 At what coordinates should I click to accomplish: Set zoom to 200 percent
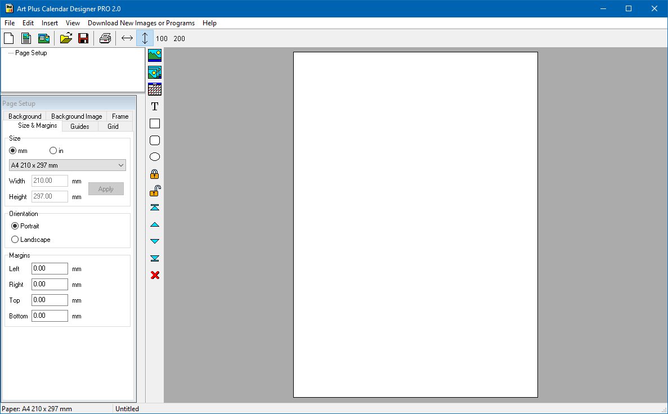(x=179, y=39)
